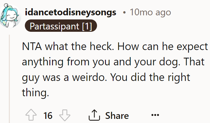
Task: Click the last word 'thing.' of comment
Action: (35, 93)
